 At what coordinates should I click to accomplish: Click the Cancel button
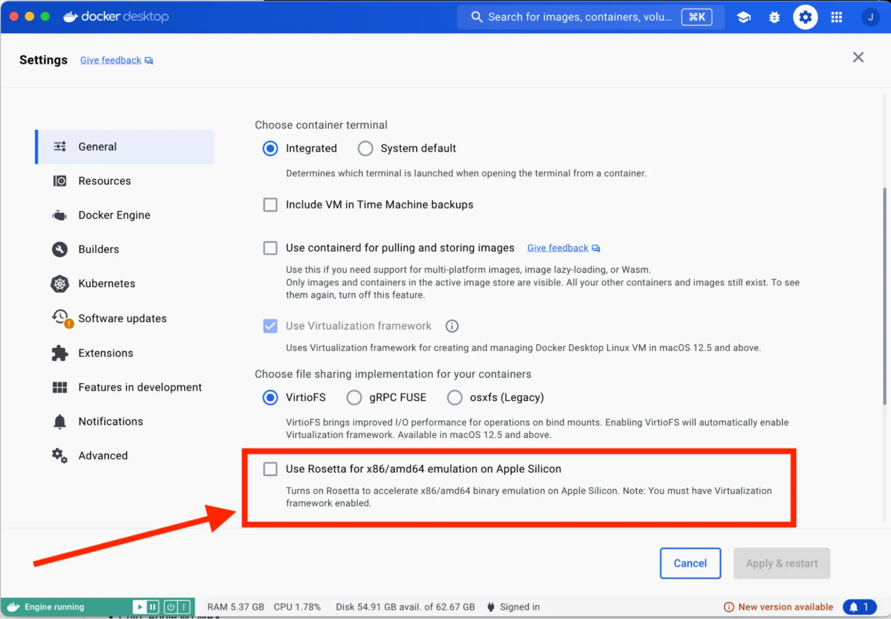[x=690, y=563]
